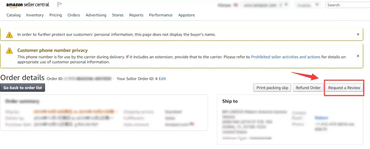Click warning triangle in phone privacy alert
370x149 pixels.
9,50
